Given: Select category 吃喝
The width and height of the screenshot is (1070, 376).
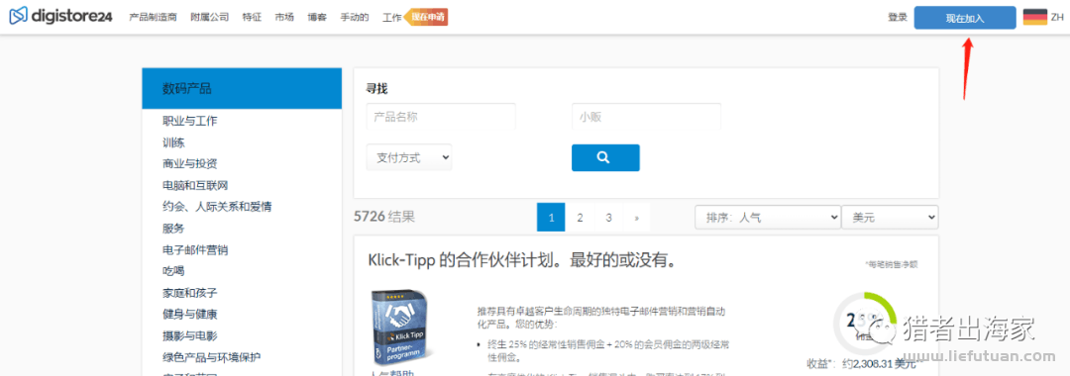Looking at the screenshot, I should pyautogui.click(x=173, y=271).
